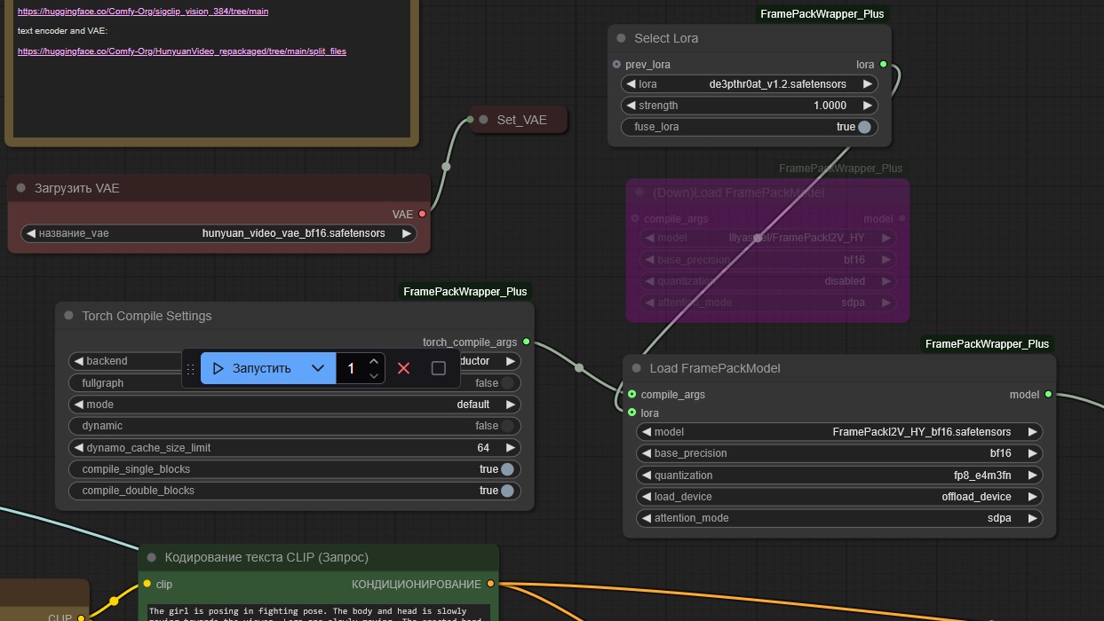The height and width of the screenshot is (621, 1104).
Task: Open the backend combo in Torch Compile Settings
Action: pos(295,361)
